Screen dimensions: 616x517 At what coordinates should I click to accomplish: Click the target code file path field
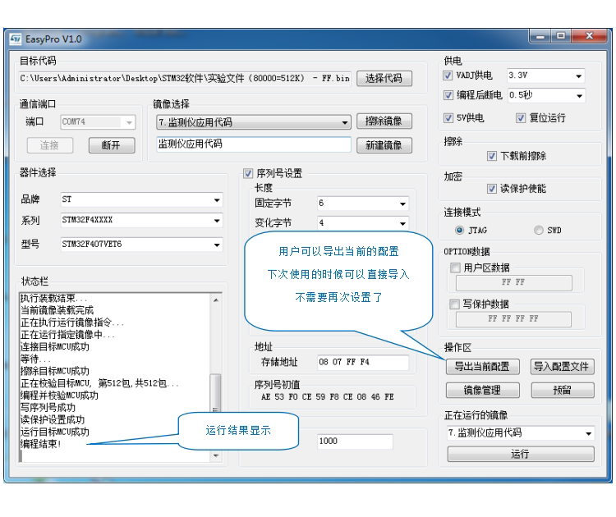pos(185,78)
